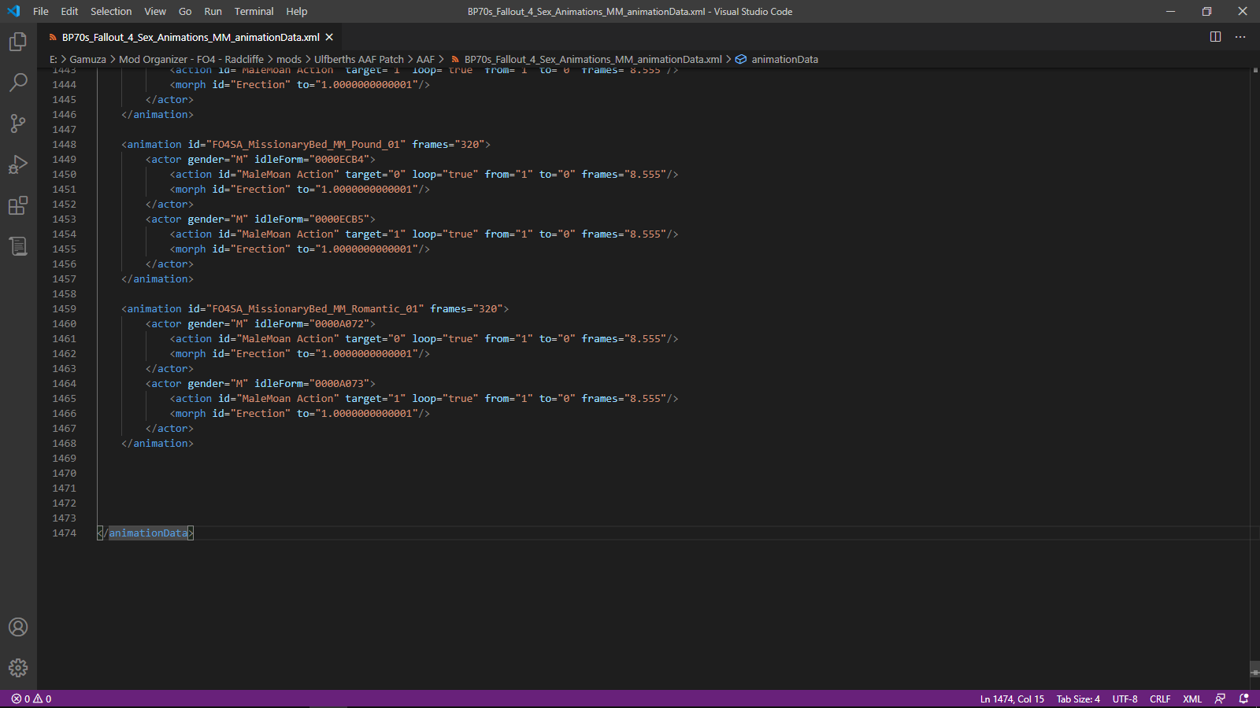Click the morph Erection element on line 1451

coord(300,189)
